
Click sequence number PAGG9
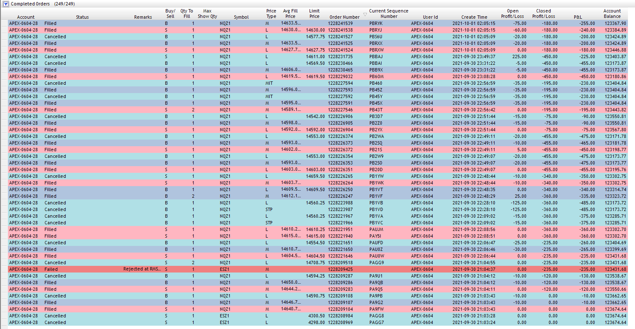tap(376, 263)
